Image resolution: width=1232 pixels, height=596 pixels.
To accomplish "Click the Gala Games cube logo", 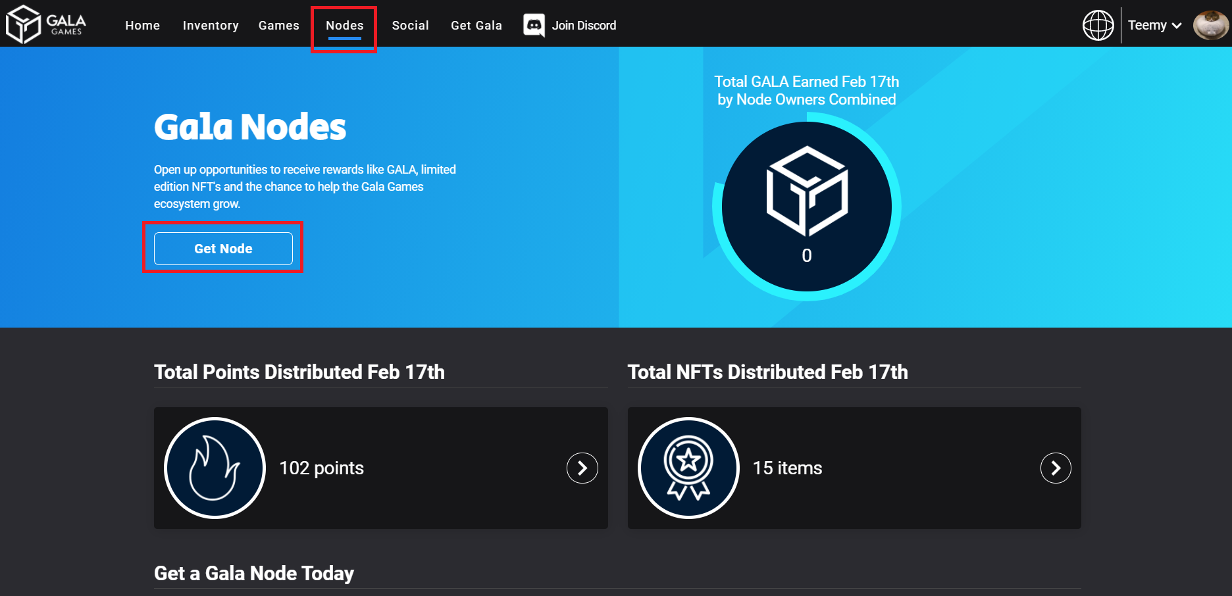I will 46,24.
